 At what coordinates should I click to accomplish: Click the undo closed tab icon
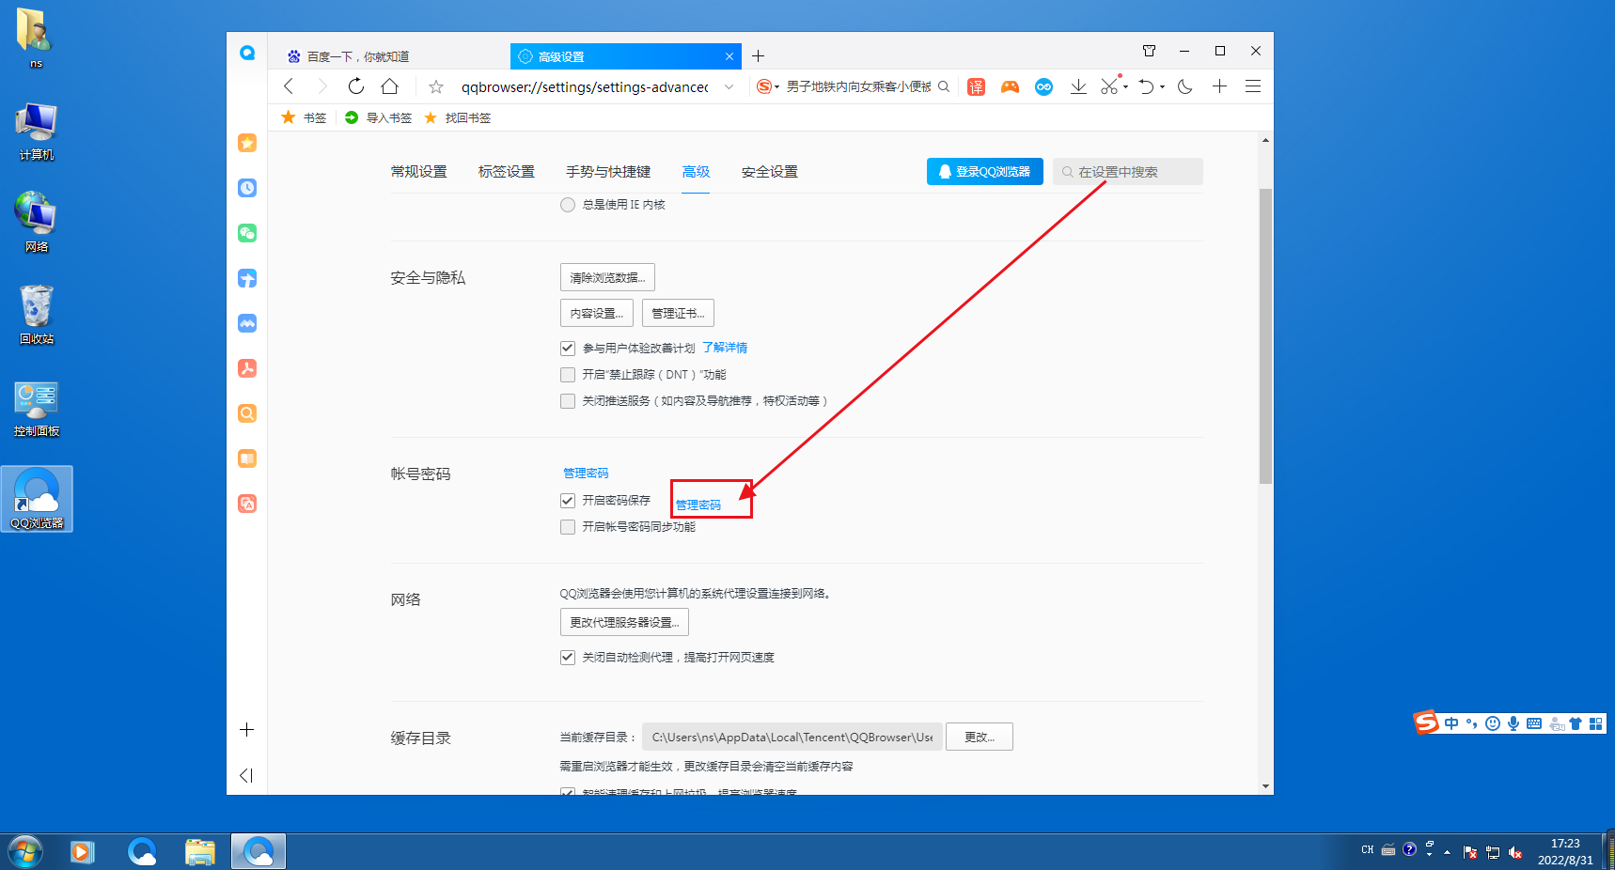(x=1146, y=86)
